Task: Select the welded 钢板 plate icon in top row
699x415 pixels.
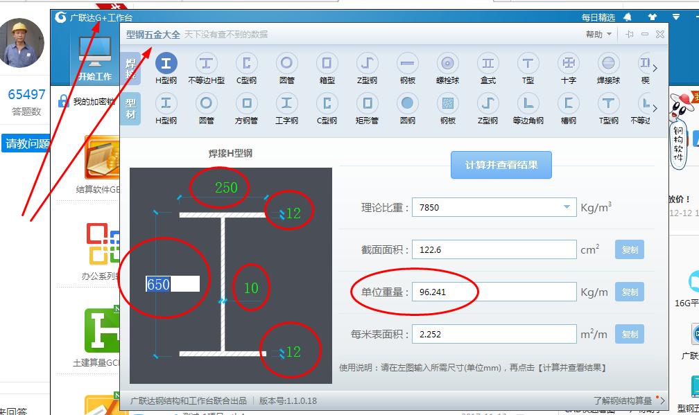Action: (408, 63)
